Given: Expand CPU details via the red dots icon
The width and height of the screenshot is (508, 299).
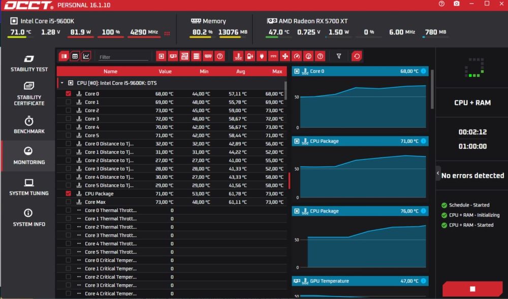Looking at the screenshot, I should (x=167, y=34).
